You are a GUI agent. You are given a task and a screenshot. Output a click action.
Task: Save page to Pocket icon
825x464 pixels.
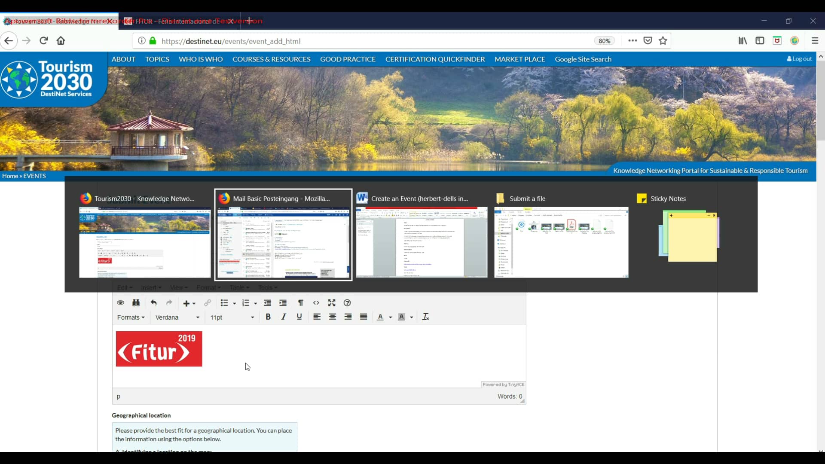[648, 41]
